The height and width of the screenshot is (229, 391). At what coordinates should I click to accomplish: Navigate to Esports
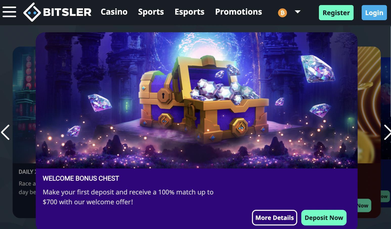[x=189, y=12]
